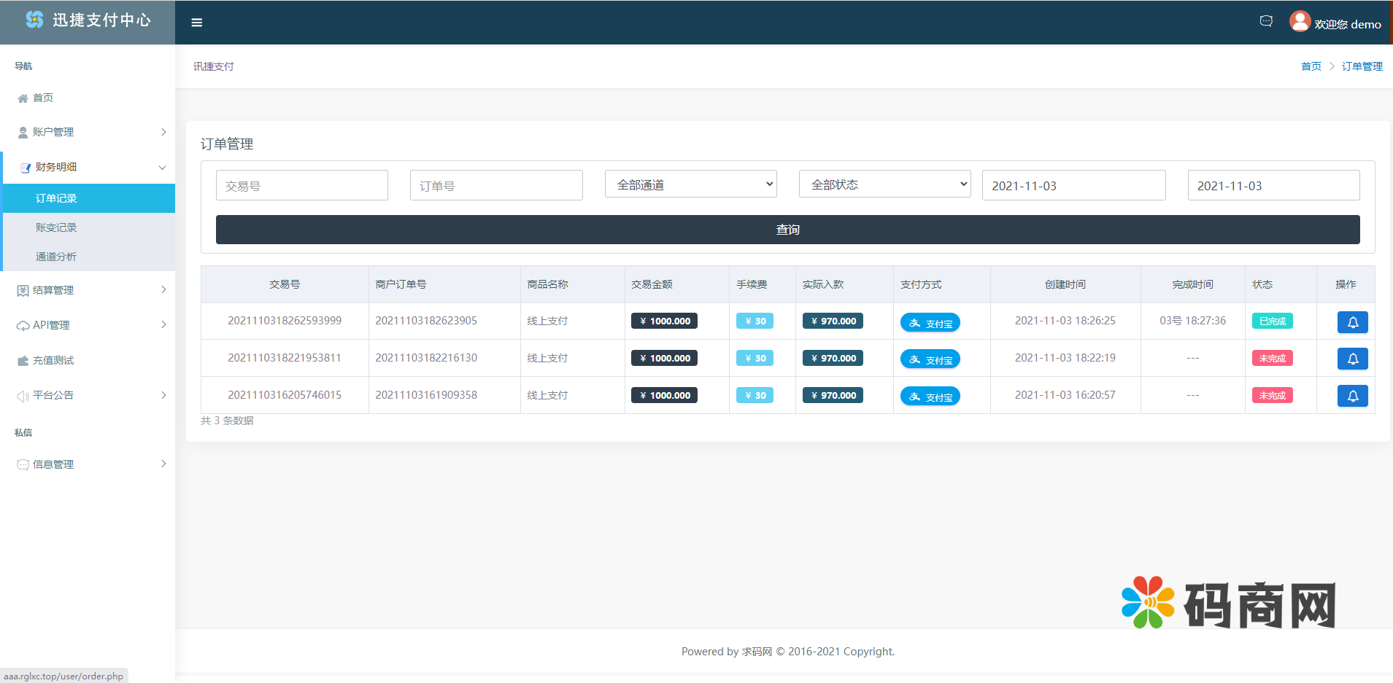Select 通道分析 in the sidebar submenu

pos(56,257)
